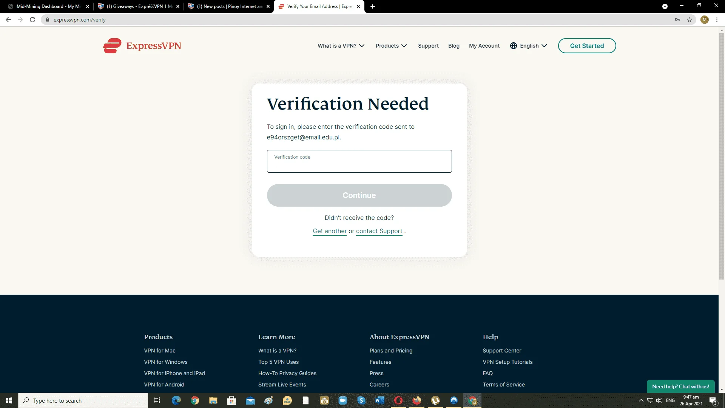
Task: Open the English language selector
Action: coord(528,46)
